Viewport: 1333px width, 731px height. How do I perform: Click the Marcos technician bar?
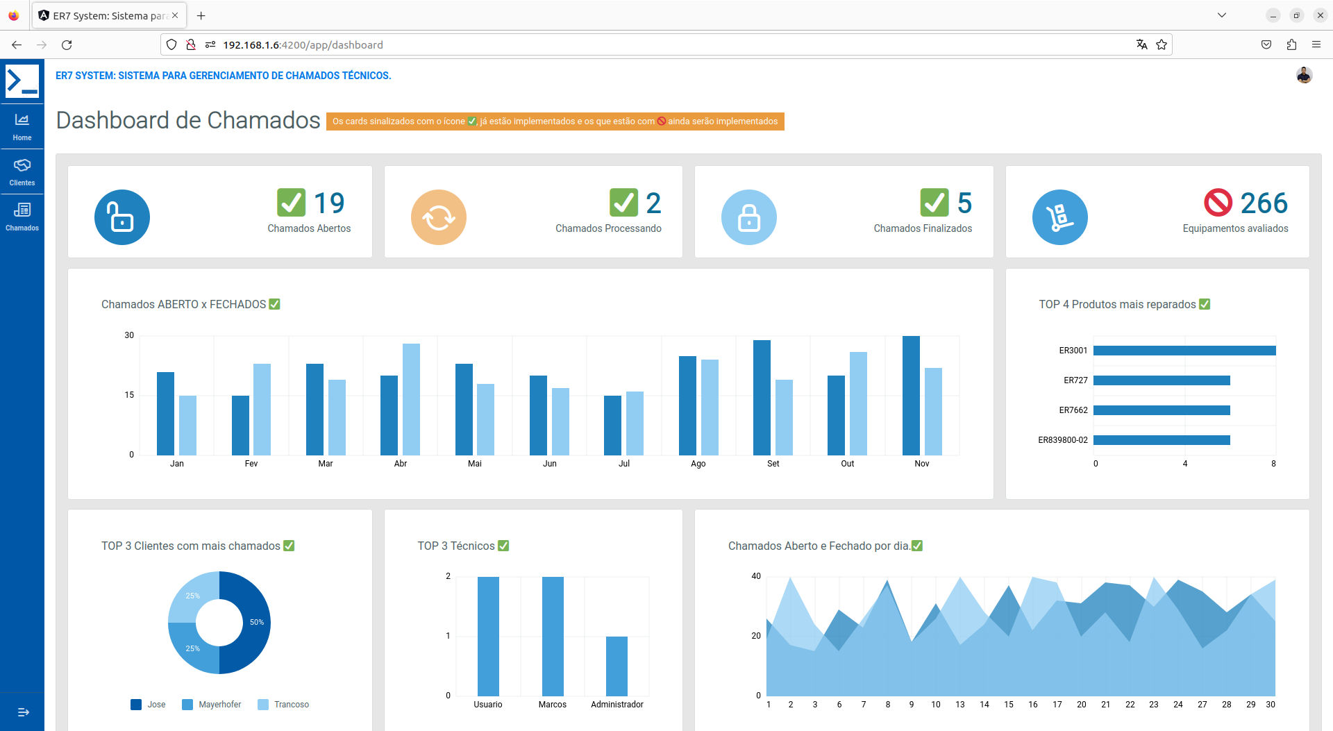point(553,637)
